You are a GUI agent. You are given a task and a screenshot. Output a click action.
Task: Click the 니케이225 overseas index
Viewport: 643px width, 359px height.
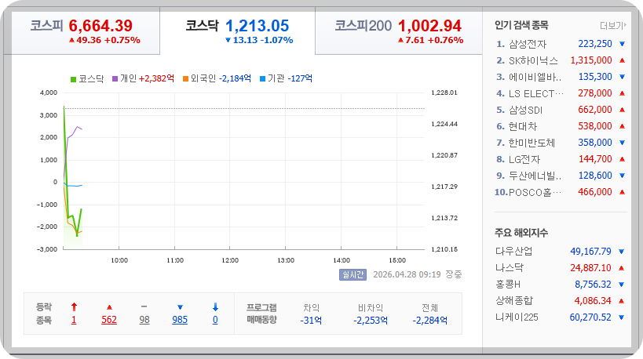point(517,317)
